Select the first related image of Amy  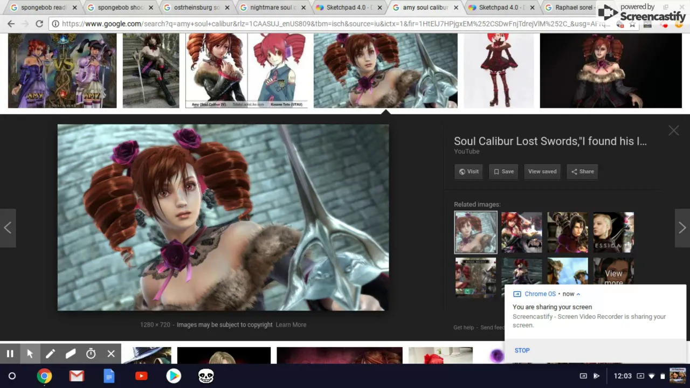(x=475, y=232)
